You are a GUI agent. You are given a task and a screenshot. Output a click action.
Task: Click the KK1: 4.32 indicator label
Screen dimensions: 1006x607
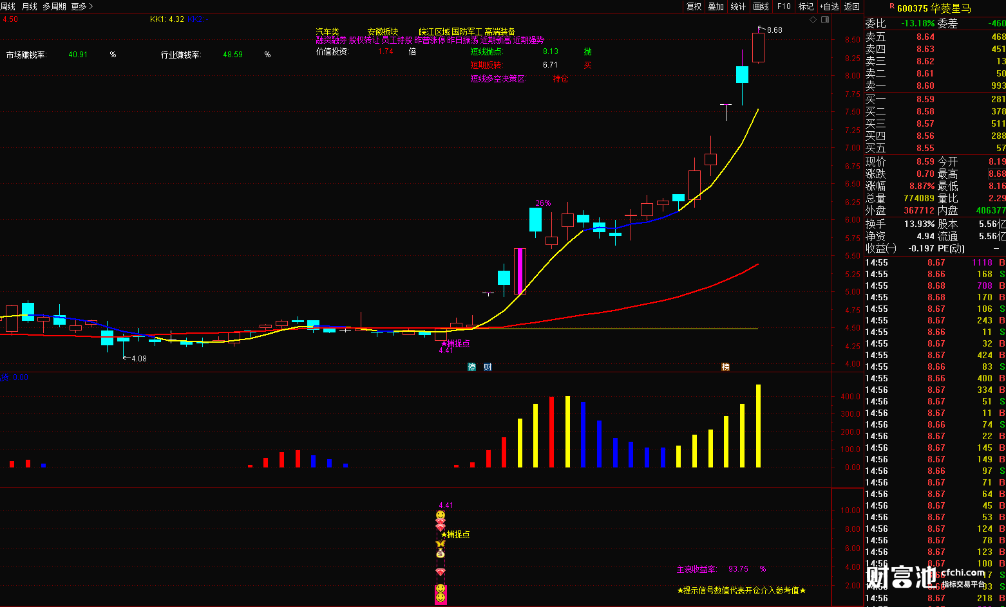coord(167,19)
